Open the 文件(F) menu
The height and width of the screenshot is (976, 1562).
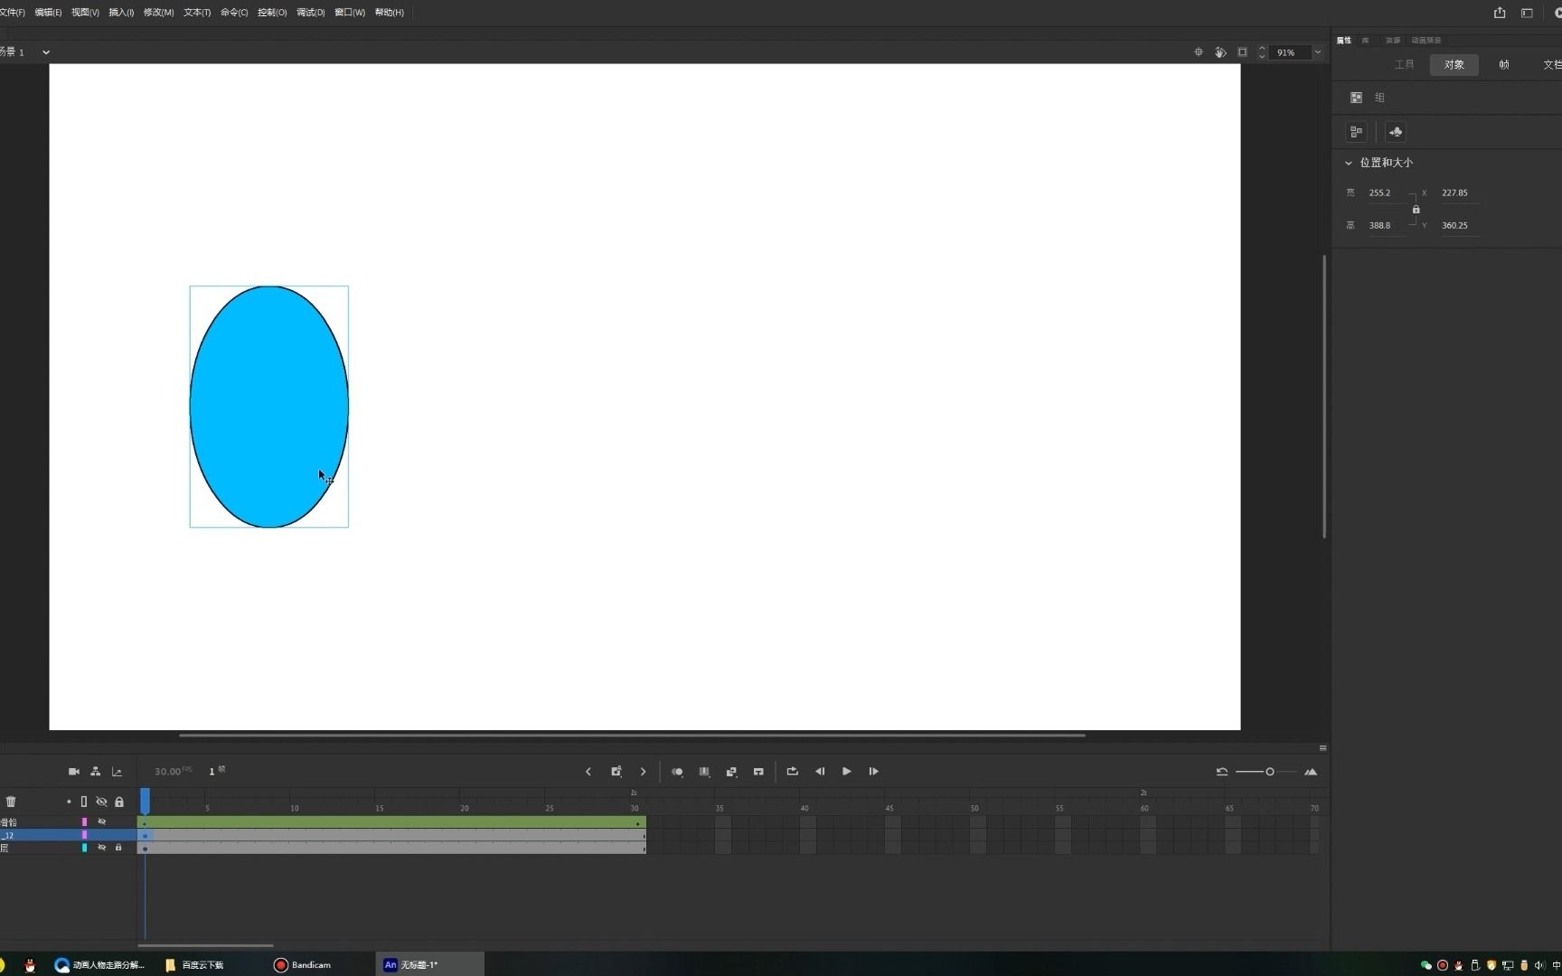coord(12,13)
